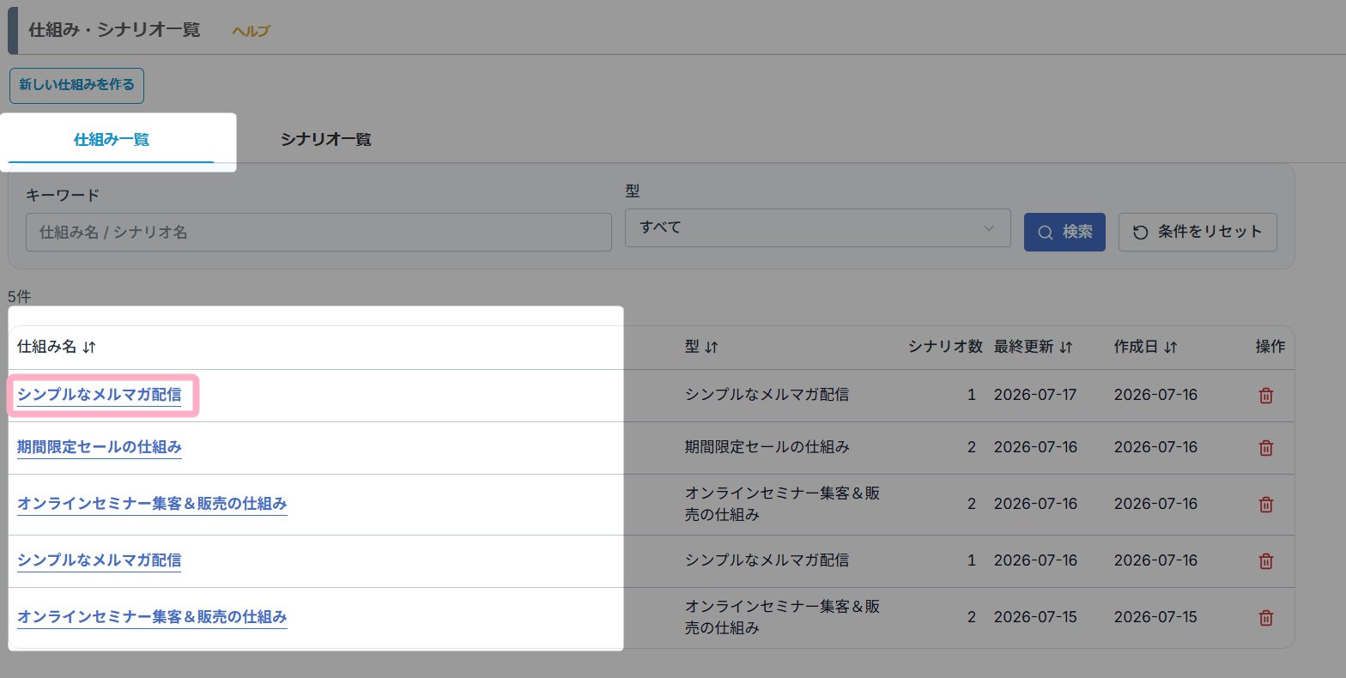Click 仕組み・シナリオ一覧 page title
This screenshot has width=1346, height=678.
[114, 30]
